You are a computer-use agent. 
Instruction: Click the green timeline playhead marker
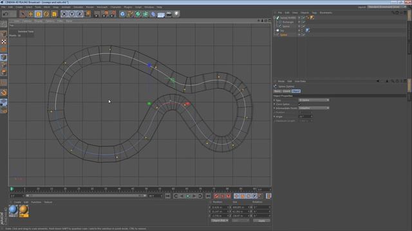(x=12, y=189)
